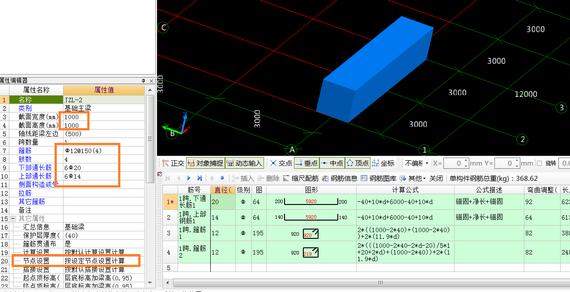
Task: Click diameter cell showing 20
Action: point(223,202)
